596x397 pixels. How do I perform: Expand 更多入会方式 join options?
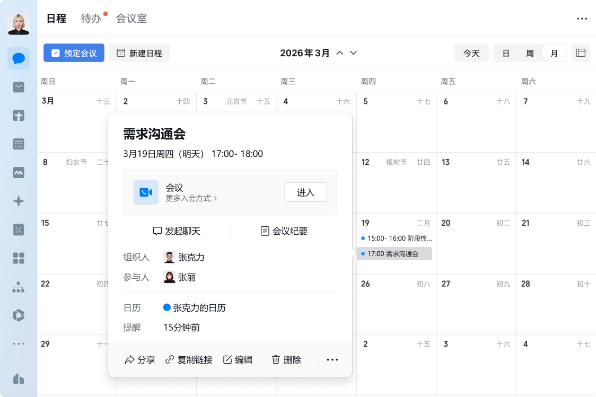pyautogui.click(x=191, y=198)
